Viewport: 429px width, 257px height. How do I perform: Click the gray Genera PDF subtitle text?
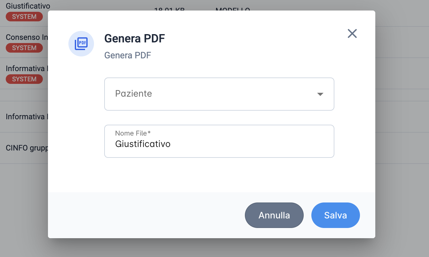click(128, 55)
